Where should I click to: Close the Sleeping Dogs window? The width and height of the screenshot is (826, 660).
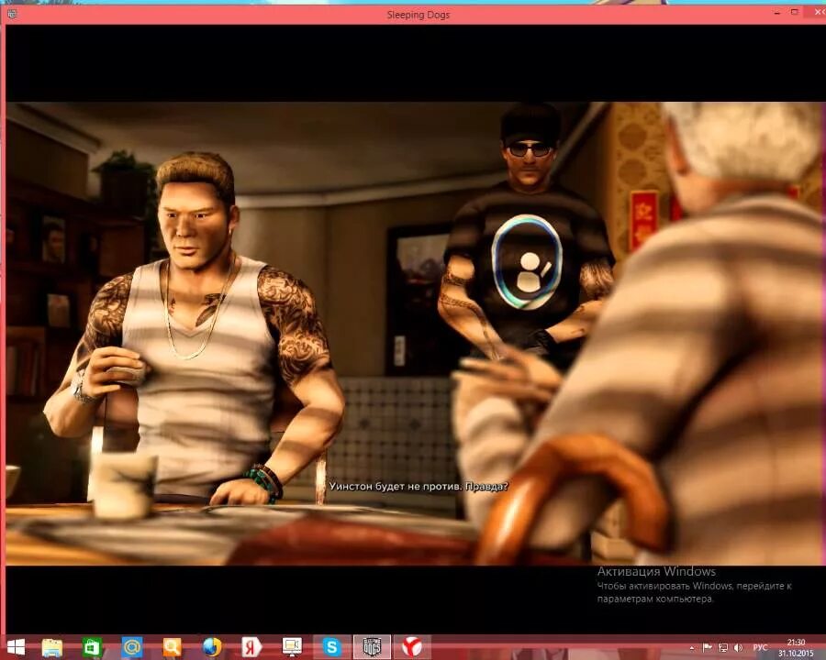816,12
